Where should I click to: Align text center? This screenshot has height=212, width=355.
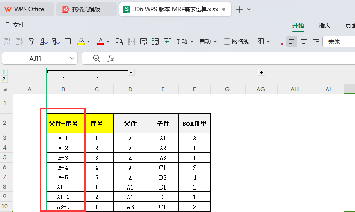coord(304,41)
